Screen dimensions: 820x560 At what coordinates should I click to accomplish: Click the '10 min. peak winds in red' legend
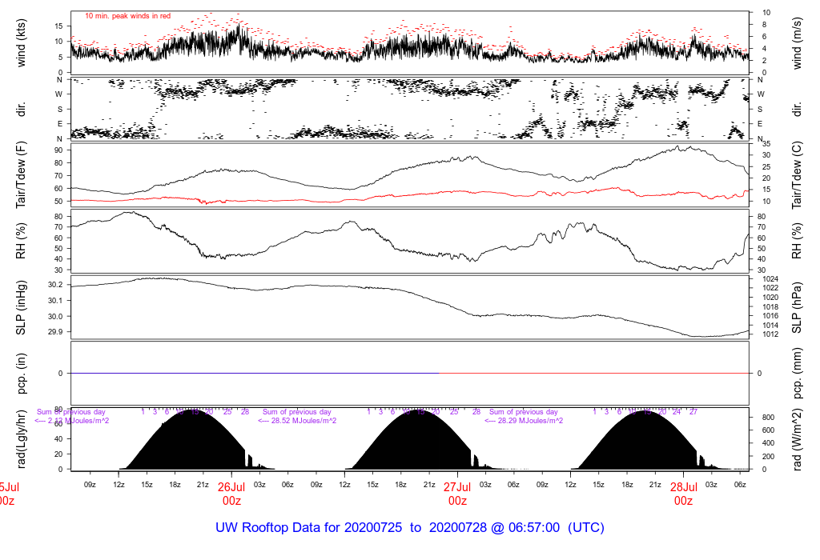pos(127,16)
